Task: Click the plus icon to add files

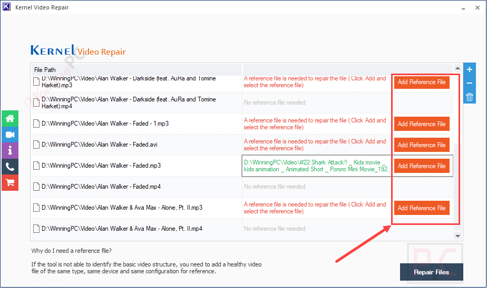Action: [x=469, y=69]
